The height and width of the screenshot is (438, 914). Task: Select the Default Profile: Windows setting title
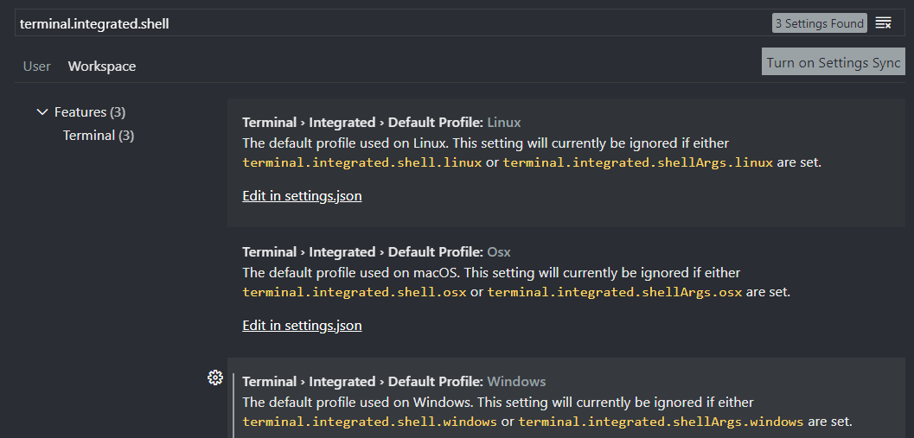point(393,382)
